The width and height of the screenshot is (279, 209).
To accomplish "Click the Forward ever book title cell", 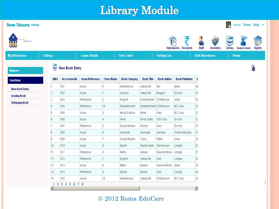I will coord(148,100).
